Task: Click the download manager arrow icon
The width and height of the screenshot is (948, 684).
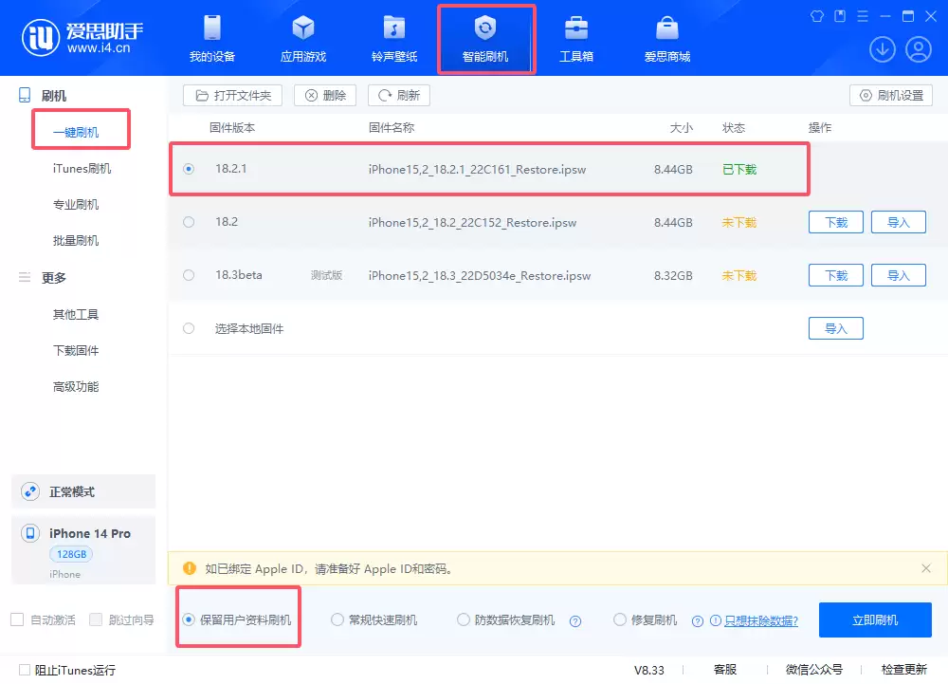Action: coord(882,49)
